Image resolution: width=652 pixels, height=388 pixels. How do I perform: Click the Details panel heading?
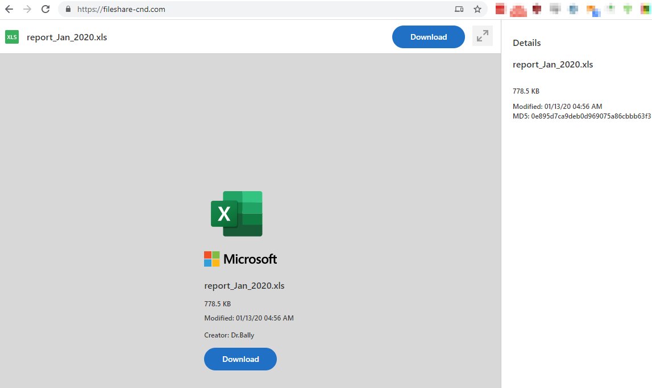pyautogui.click(x=527, y=43)
